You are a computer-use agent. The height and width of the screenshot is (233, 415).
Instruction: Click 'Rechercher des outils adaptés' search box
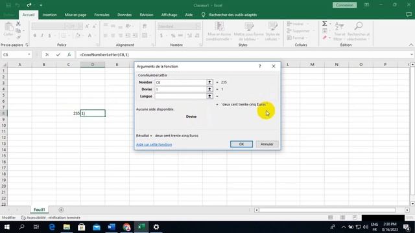(233, 15)
